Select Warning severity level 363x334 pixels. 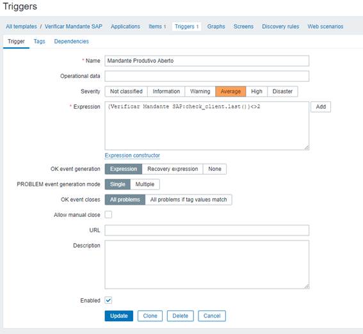tap(200, 91)
